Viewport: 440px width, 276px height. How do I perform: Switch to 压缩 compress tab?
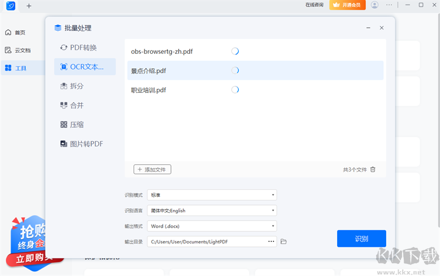72,125
